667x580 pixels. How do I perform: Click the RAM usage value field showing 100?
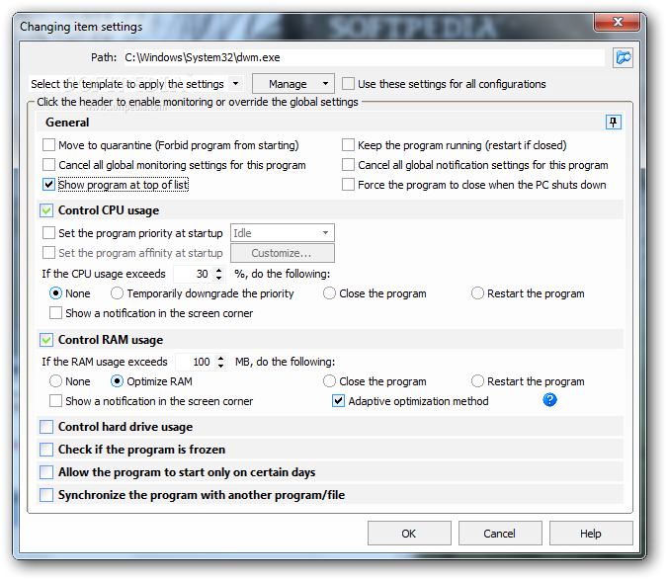point(196,362)
